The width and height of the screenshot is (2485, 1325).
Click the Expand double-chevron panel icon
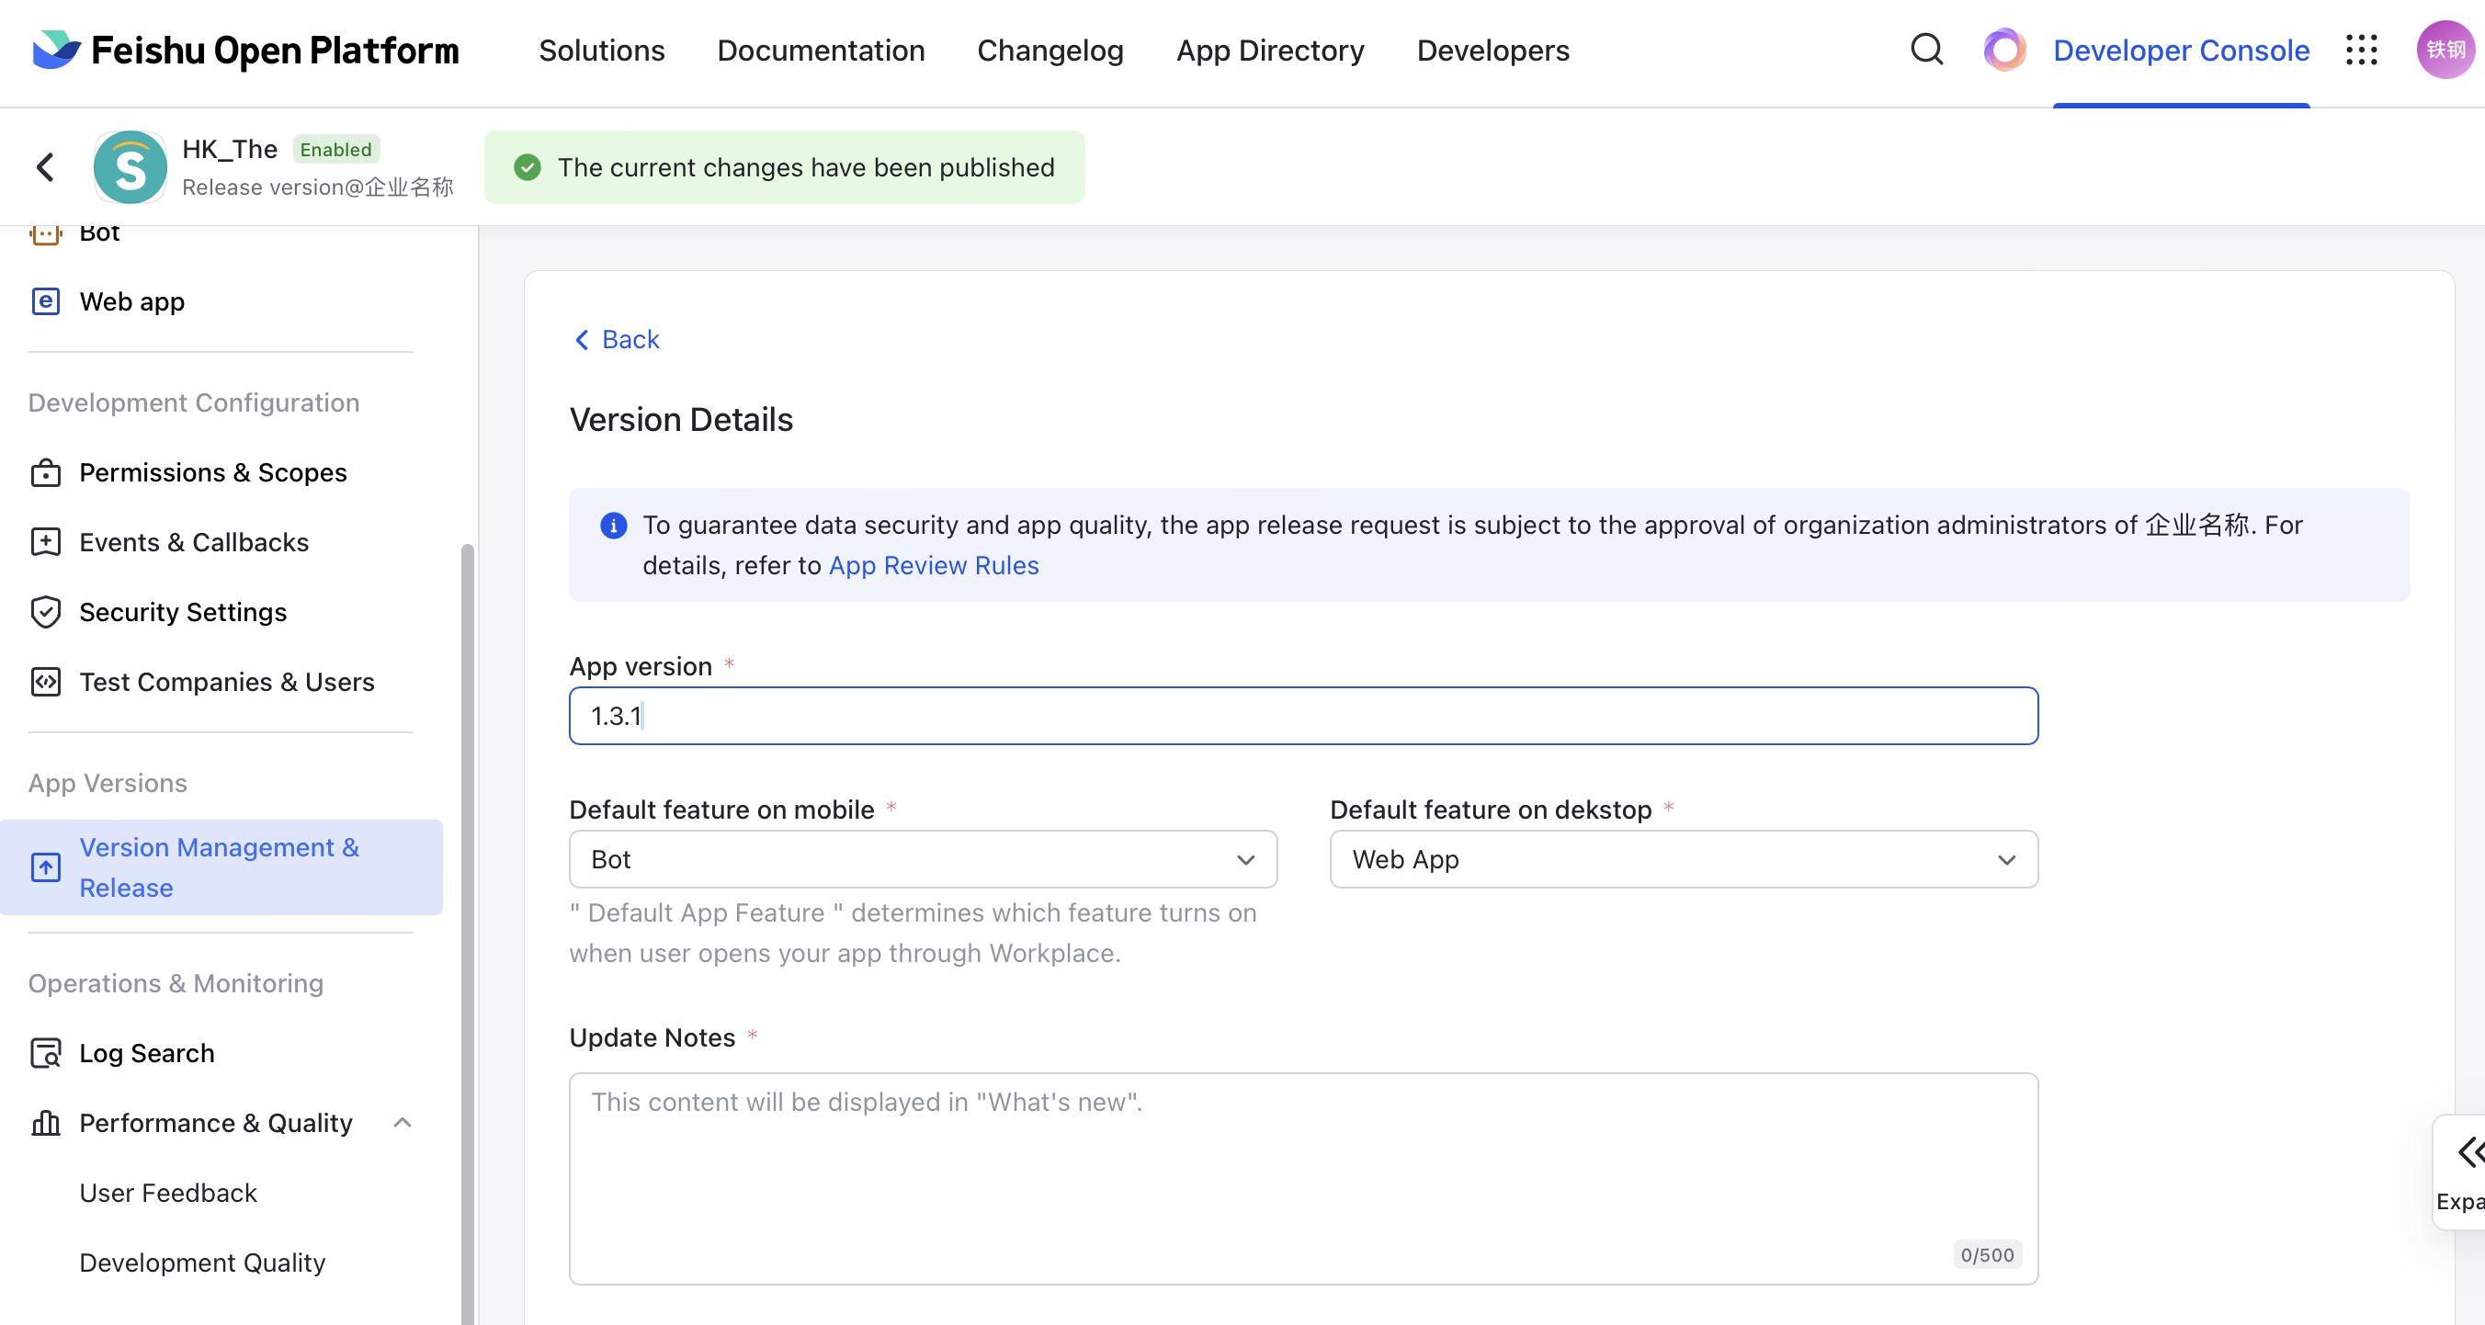(x=2469, y=1151)
